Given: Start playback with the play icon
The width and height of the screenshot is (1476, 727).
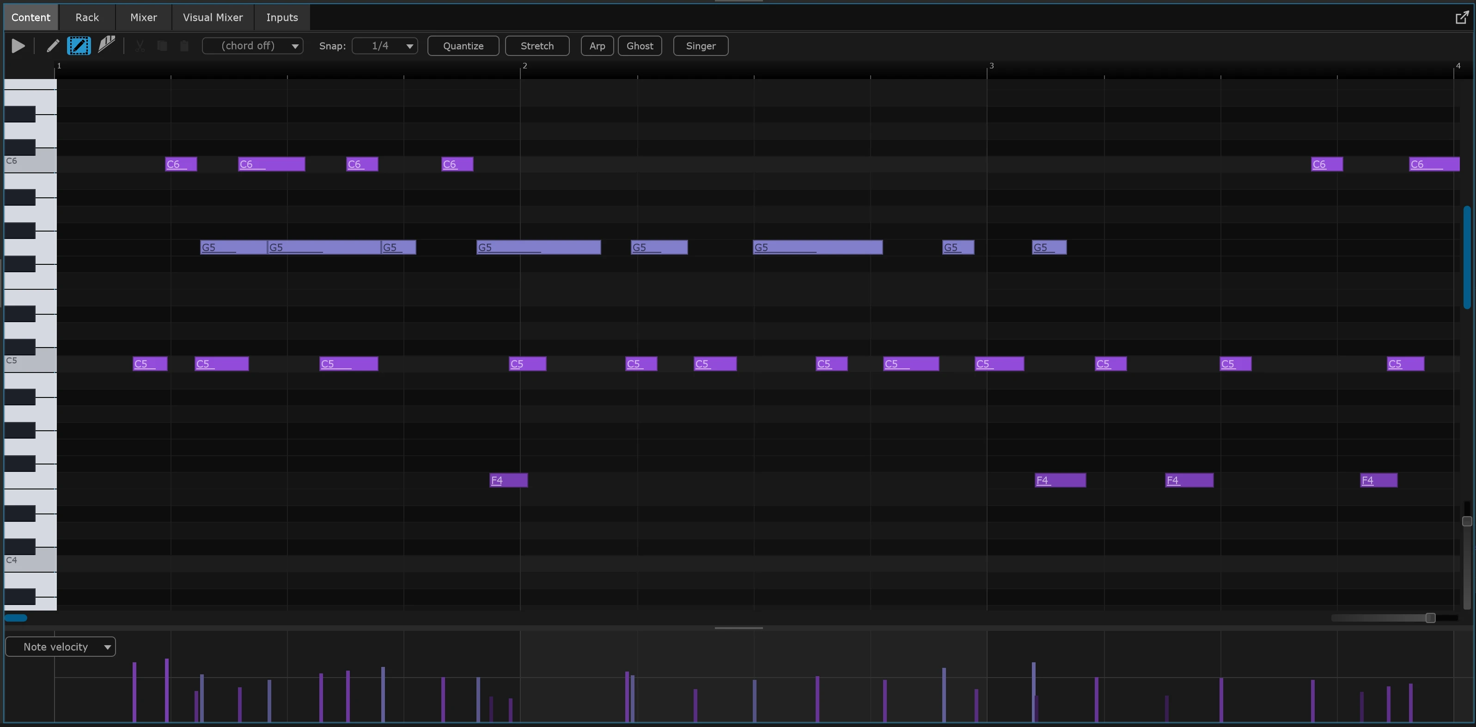Looking at the screenshot, I should tap(18, 46).
